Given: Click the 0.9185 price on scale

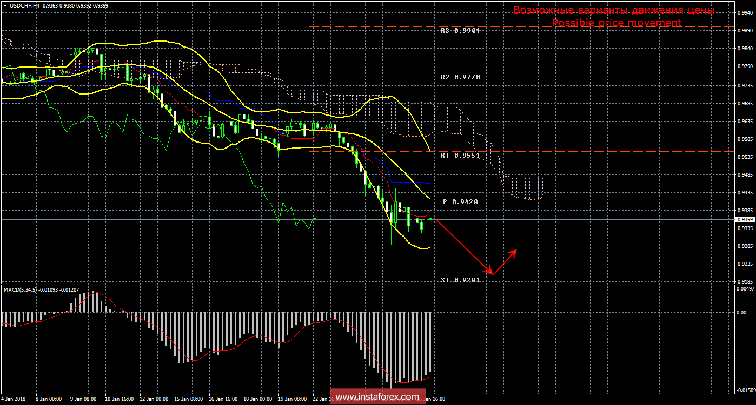Looking at the screenshot, I should click(745, 282).
